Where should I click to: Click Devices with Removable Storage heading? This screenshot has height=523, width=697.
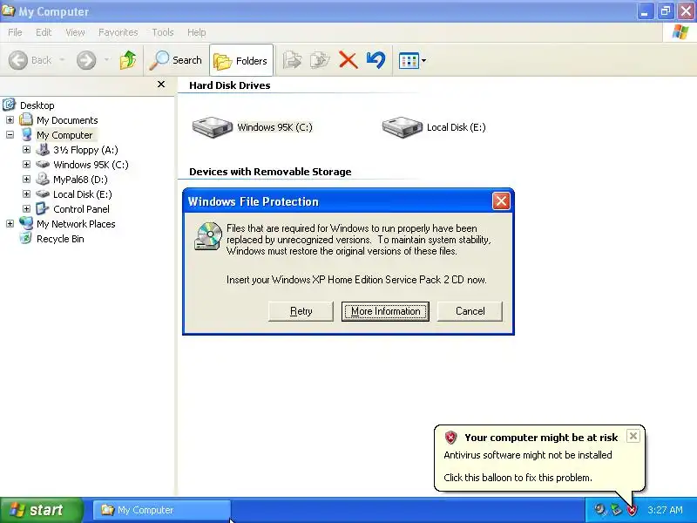coord(270,172)
